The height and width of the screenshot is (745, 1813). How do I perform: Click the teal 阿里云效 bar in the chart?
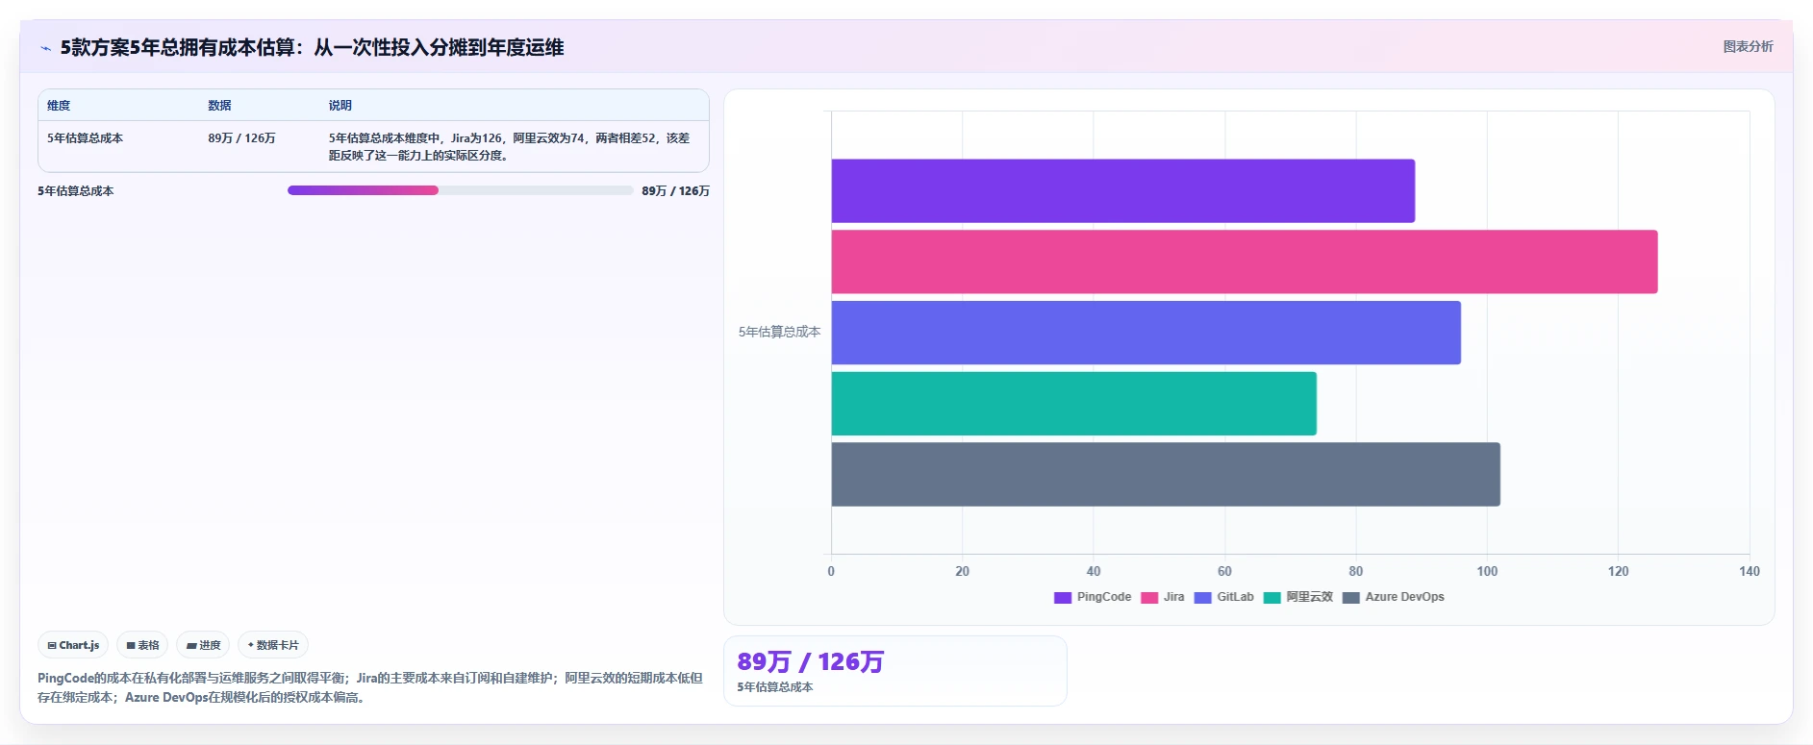1073,404
